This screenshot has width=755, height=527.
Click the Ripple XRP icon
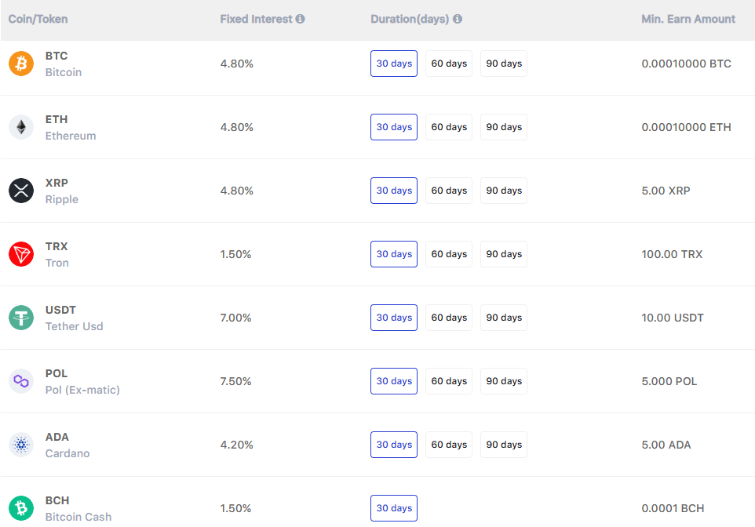point(21,191)
